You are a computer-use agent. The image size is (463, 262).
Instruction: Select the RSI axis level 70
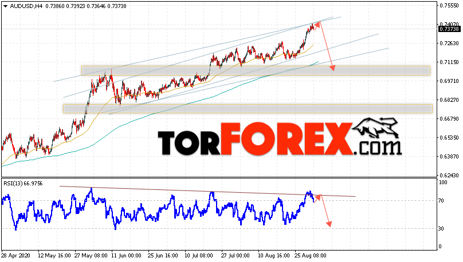pos(441,201)
